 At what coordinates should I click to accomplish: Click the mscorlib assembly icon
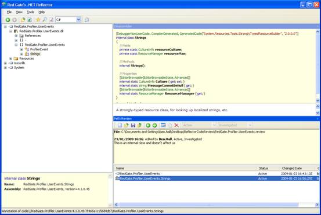point(10,63)
